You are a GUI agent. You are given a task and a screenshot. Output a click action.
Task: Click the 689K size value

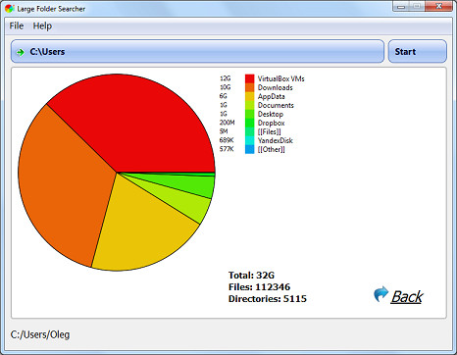point(227,140)
